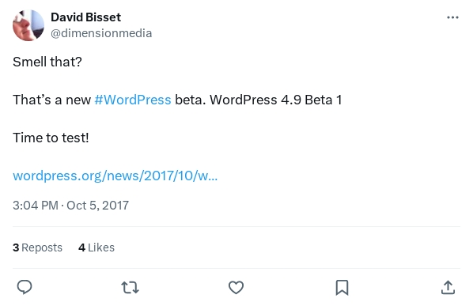The width and height of the screenshot is (473, 306).
Task: Follow the #WordPress hashtag link
Action: [x=133, y=100]
